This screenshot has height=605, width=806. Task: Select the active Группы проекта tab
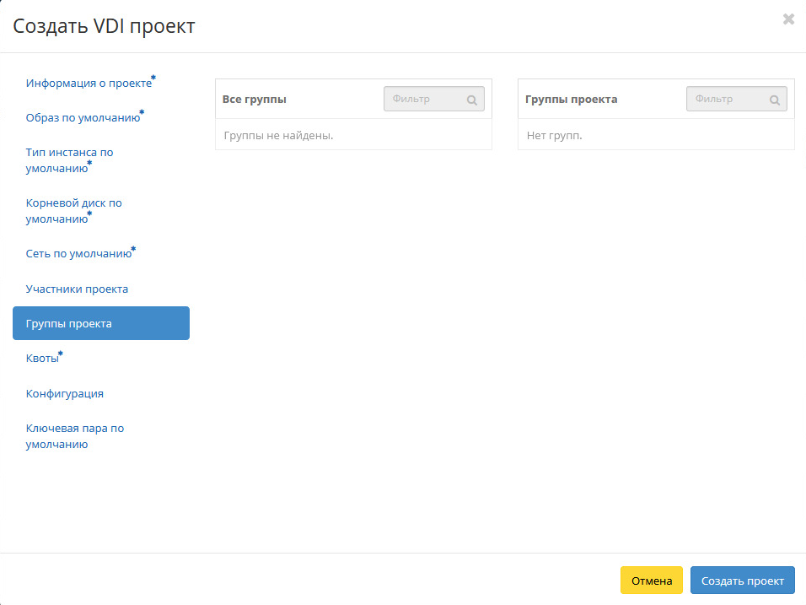[x=101, y=323]
